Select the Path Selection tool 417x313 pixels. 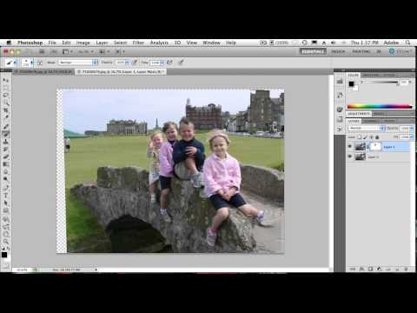pyautogui.click(x=5, y=203)
